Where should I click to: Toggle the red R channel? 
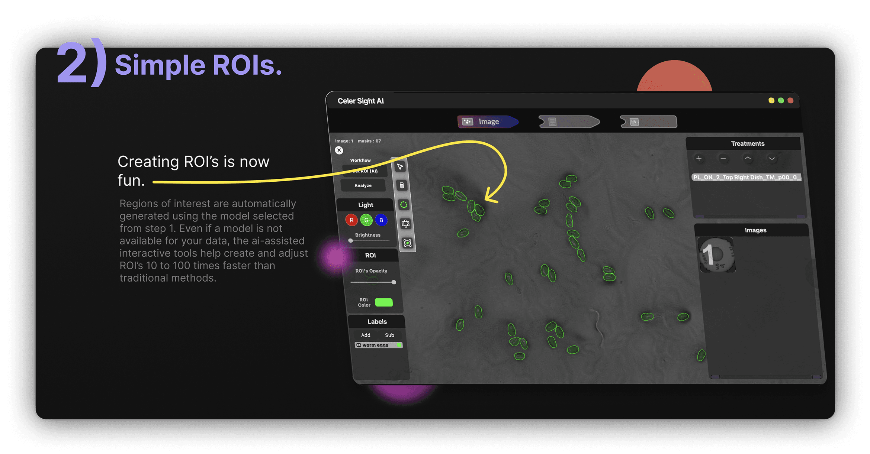pyautogui.click(x=351, y=220)
